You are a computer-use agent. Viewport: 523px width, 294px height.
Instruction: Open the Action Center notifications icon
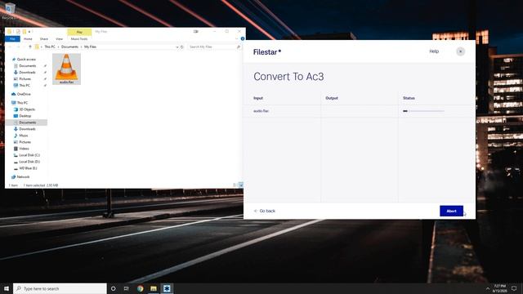(514, 288)
